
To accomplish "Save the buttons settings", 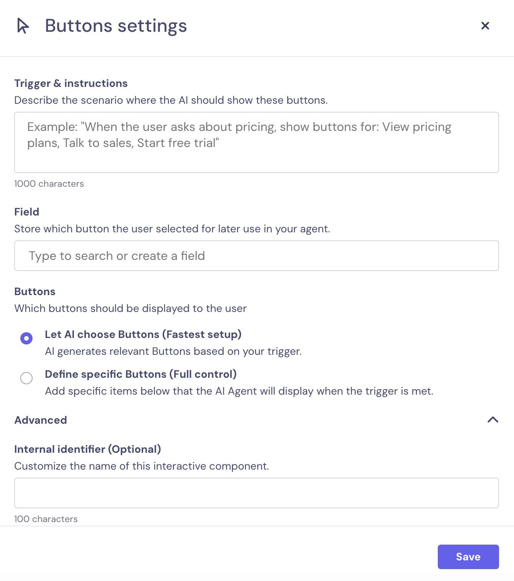I will 468,557.
